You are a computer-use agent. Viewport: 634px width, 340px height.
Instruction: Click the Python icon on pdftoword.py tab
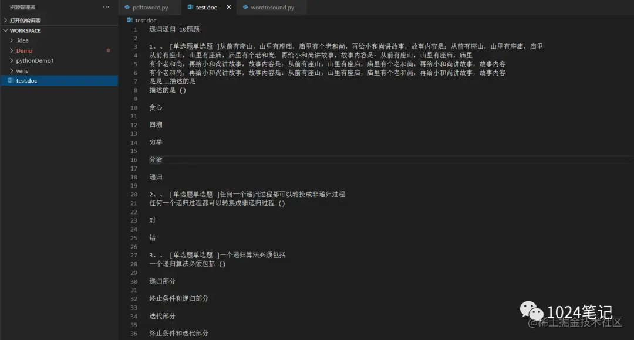(x=128, y=8)
